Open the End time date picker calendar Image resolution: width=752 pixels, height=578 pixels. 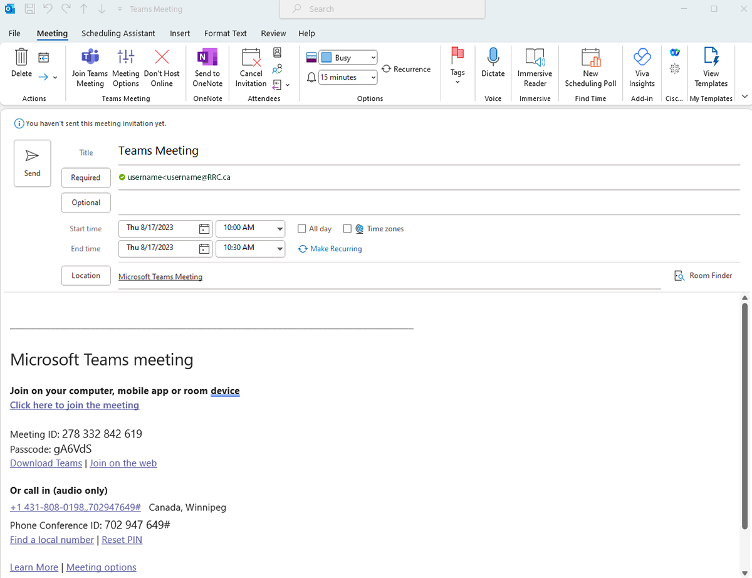click(204, 249)
